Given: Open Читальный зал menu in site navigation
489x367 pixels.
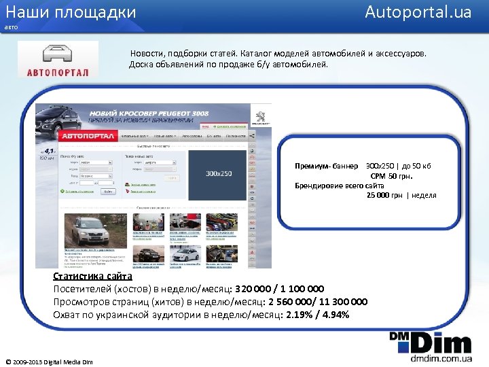Looking at the screenshot, I should pos(134,136).
